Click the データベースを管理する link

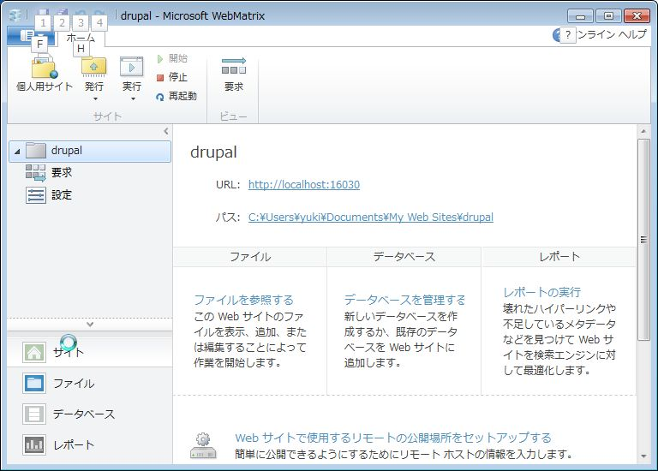[404, 300]
